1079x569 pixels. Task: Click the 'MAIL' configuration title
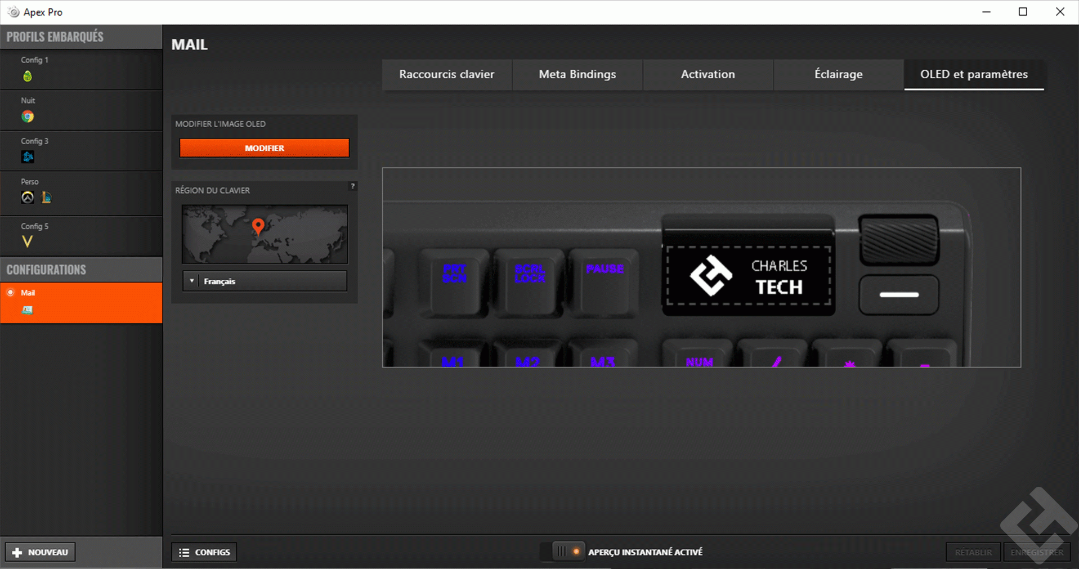pos(190,44)
